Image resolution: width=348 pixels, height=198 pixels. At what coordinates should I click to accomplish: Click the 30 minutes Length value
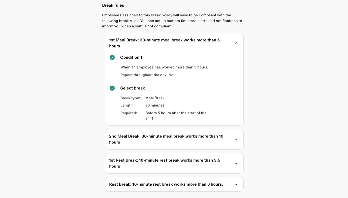point(155,106)
